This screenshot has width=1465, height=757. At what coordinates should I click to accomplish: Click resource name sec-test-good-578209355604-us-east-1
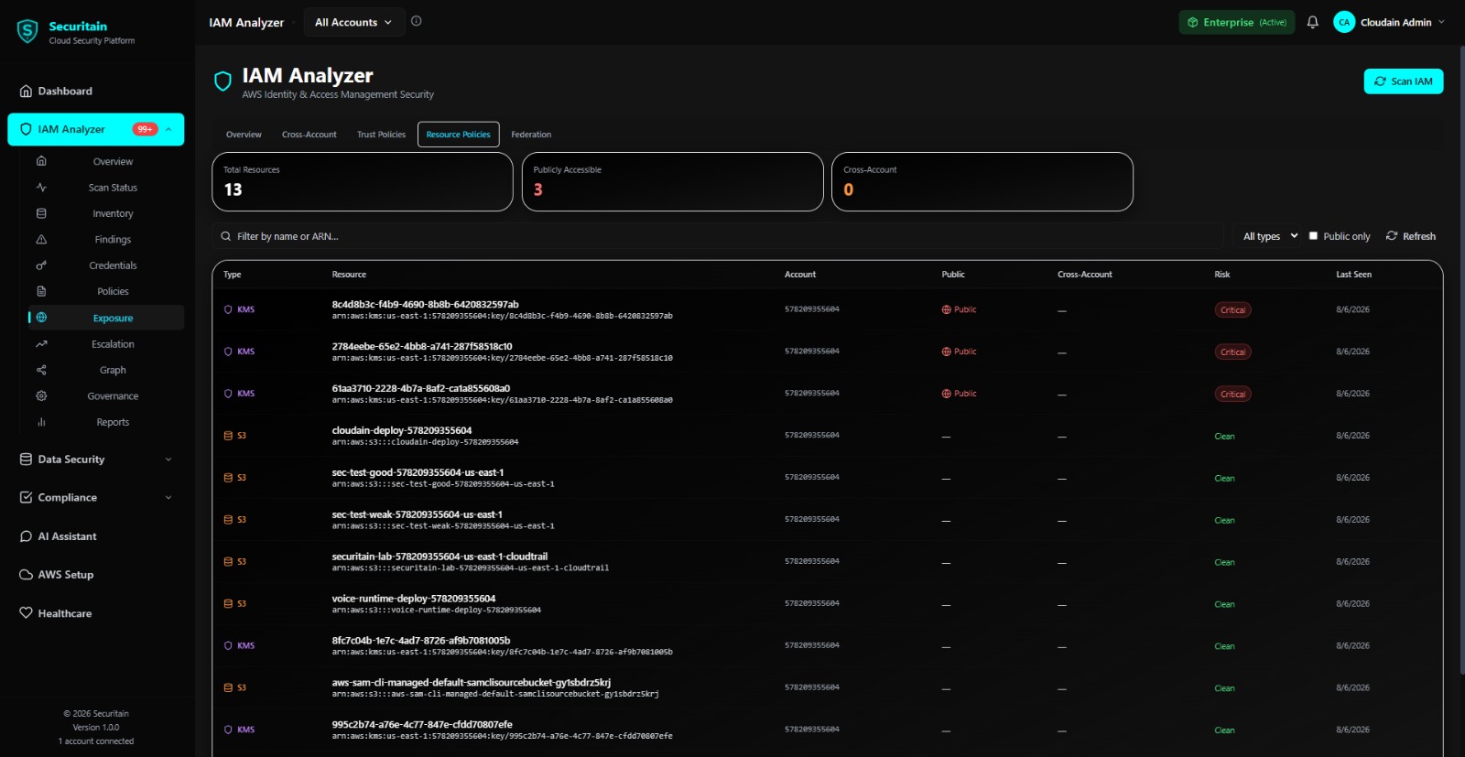click(418, 472)
